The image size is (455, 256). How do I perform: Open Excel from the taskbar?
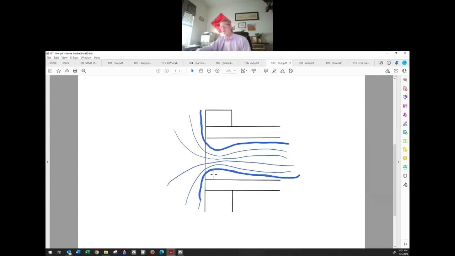[87, 252]
